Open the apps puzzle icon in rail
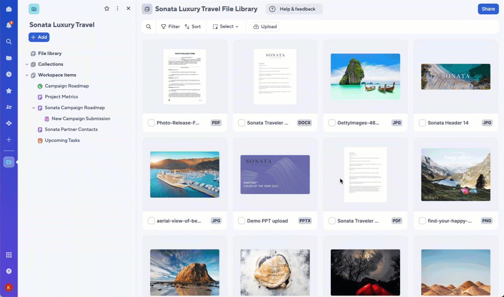 [9, 123]
